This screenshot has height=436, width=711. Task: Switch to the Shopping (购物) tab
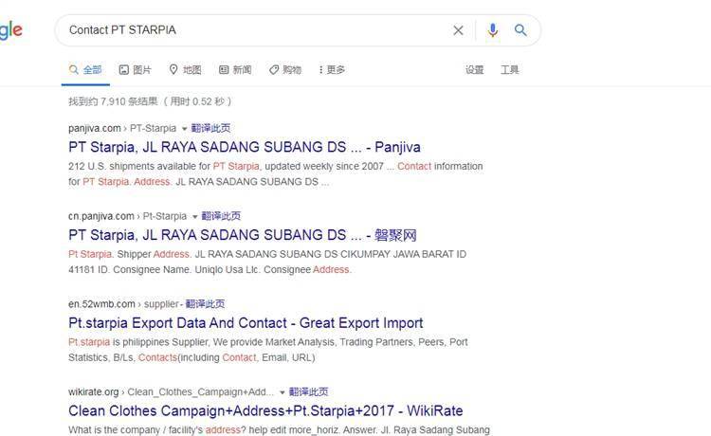point(285,70)
